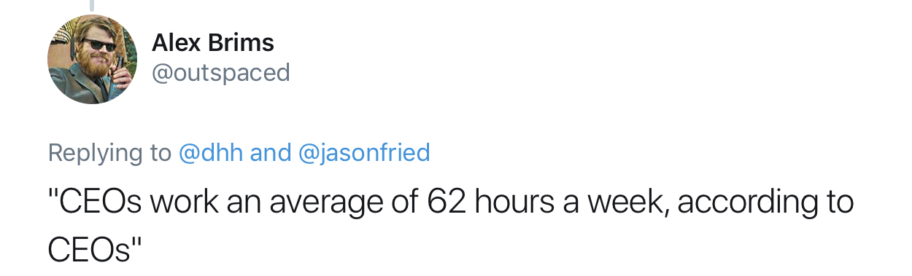Click the word 'hours' in the tweet
Image resolution: width=912 pixels, height=276 pixels.
[514, 202]
